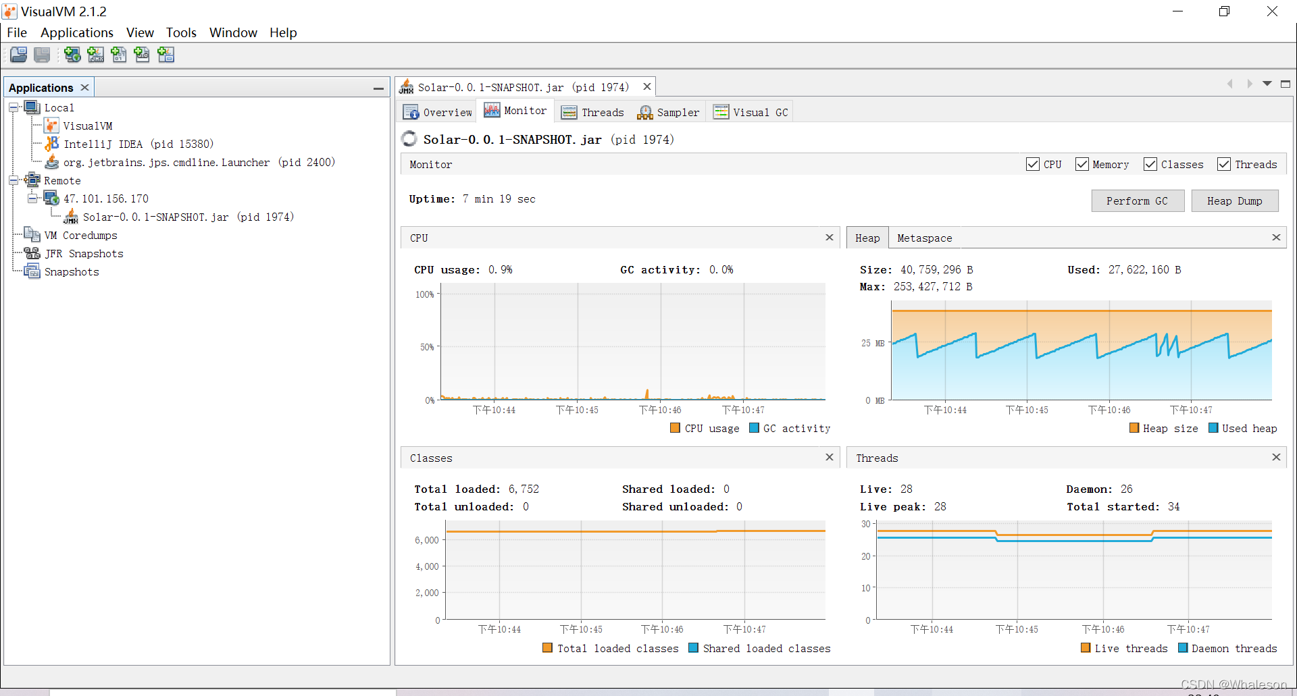Viewport: 1297px width, 696px height.
Task: Uncheck the CPU monitor checkbox
Action: tap(1033, 164)
